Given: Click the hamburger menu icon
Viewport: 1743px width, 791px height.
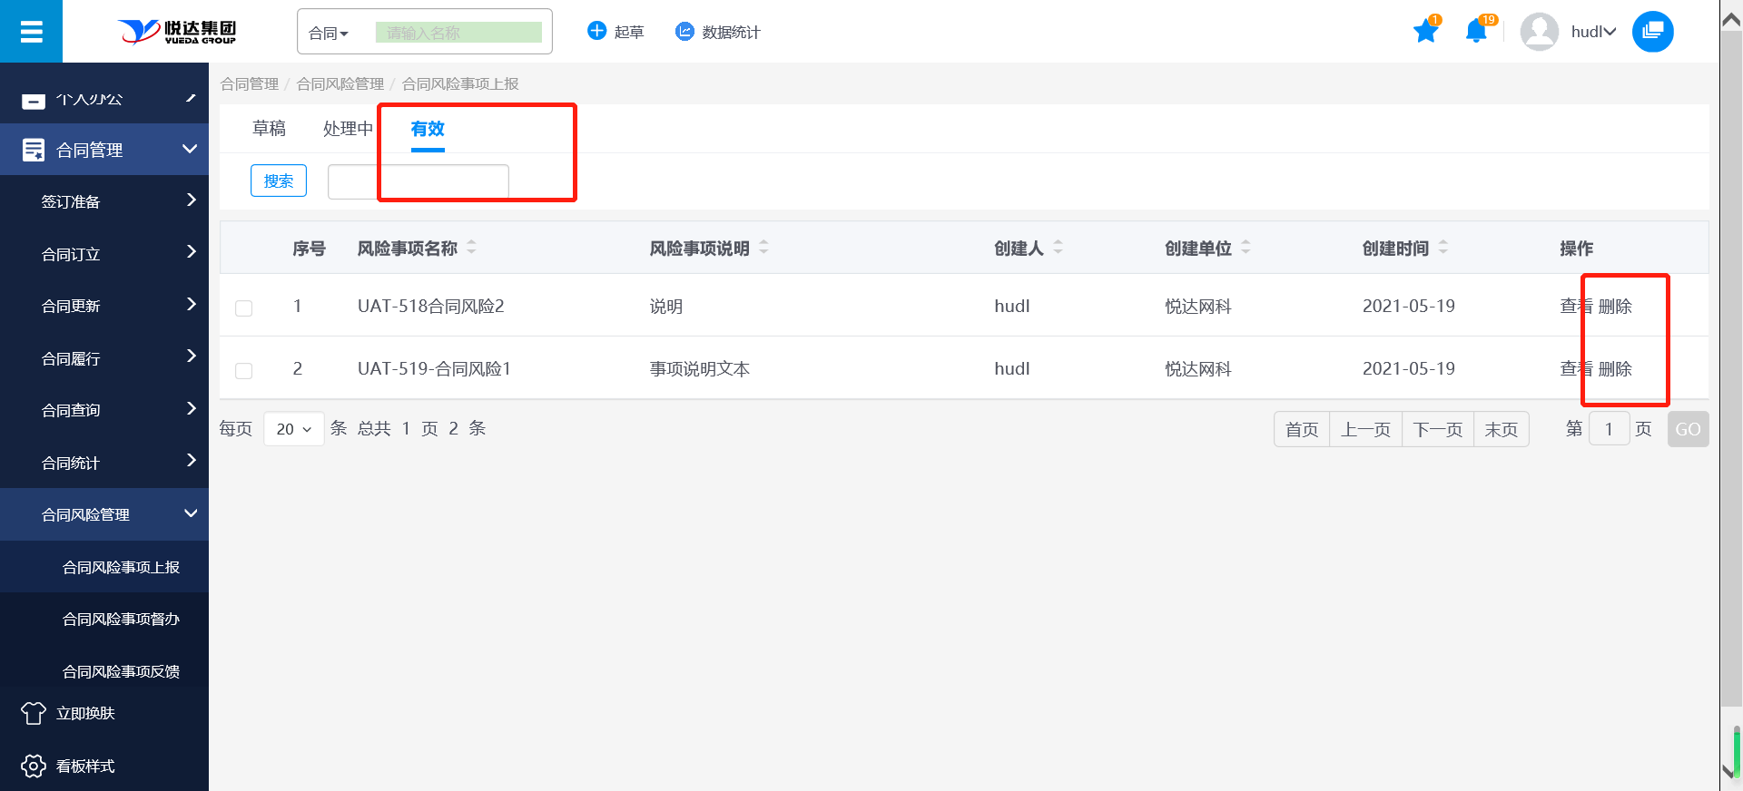Looking at the screenshot, I should click(x=31, y=32).
